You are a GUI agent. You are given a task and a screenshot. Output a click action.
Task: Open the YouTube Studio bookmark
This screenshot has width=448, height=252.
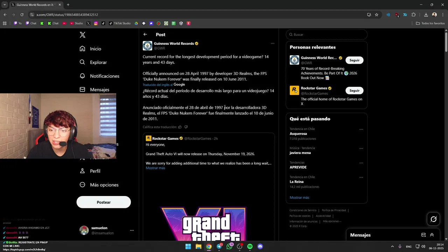point(76,23)
